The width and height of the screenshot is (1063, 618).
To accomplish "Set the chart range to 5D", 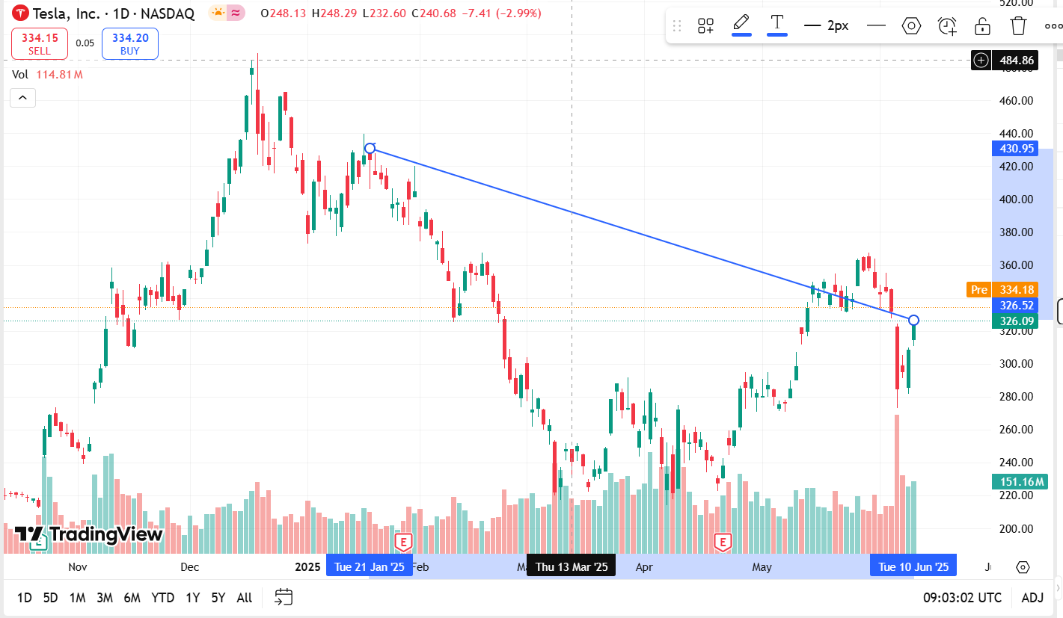I will [50, 598].
